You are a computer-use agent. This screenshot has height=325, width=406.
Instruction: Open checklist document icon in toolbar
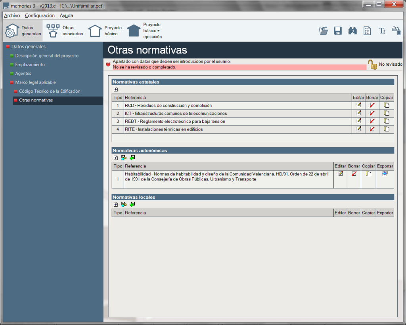coord(367,31)
